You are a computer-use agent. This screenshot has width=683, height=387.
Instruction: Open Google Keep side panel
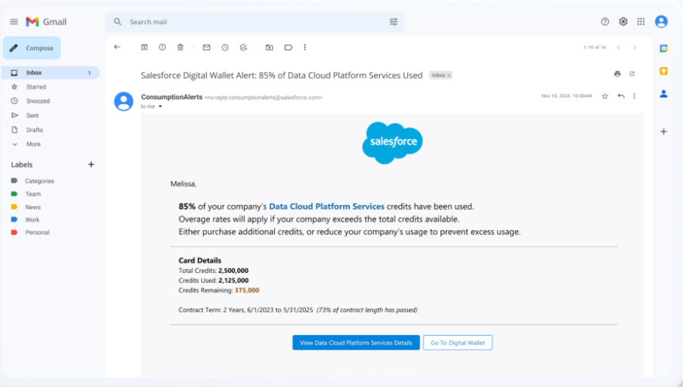click(663, 71)
